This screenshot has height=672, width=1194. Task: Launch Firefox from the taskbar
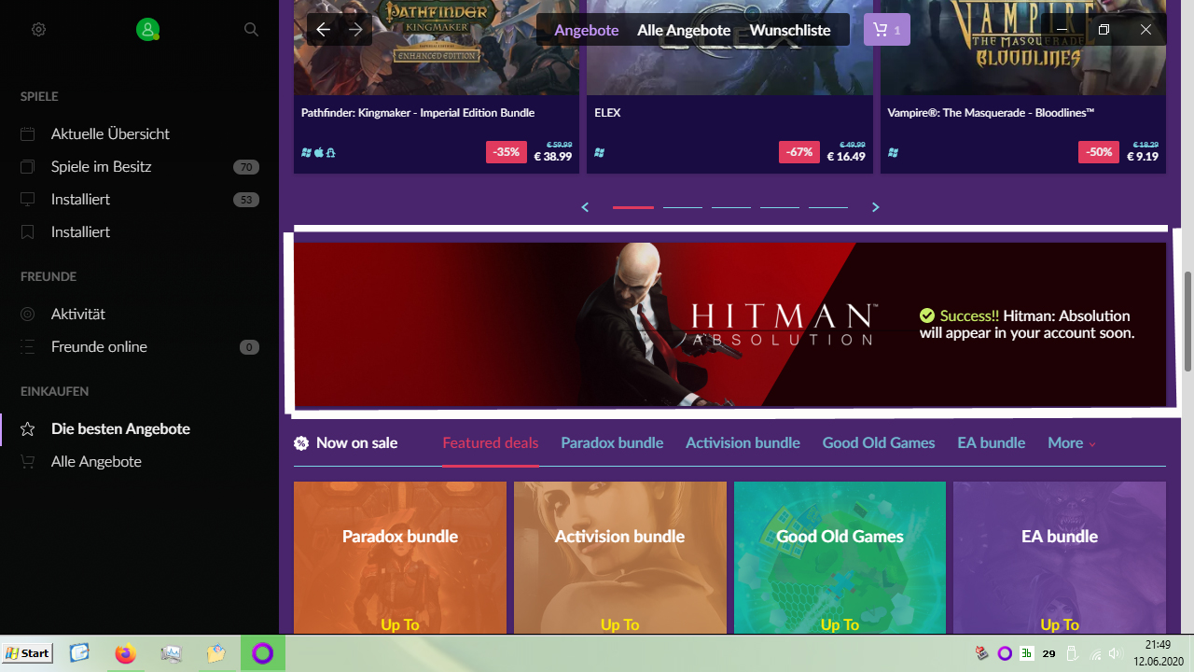click(125, 653)
